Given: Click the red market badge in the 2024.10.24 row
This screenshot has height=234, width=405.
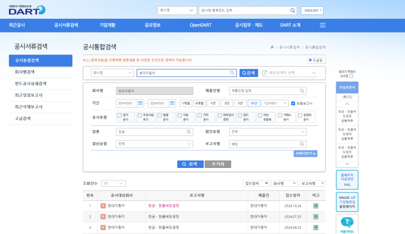Looking at the screenshot, I should pyautogui.click(x=103, y=206).
